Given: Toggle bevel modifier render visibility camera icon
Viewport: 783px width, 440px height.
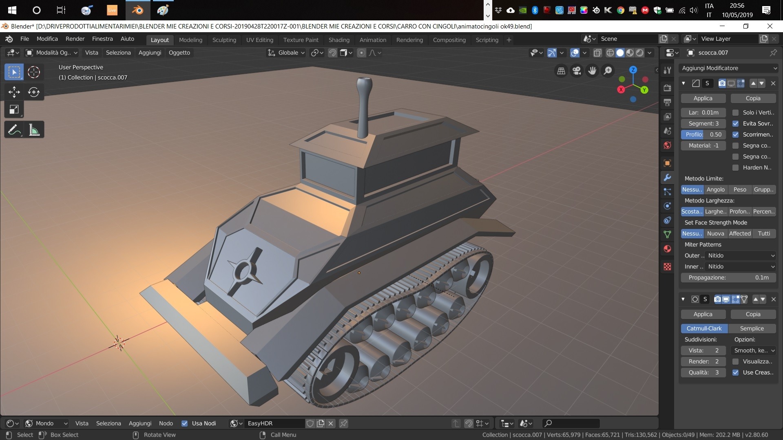Looking at the screenshot, I should pos(722,83).
